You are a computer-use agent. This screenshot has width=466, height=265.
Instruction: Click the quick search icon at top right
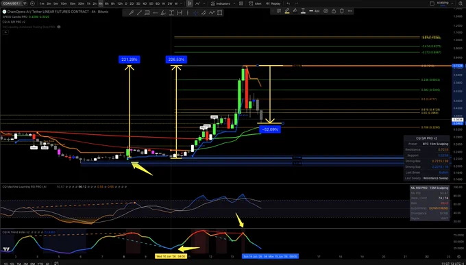point(461,3)
